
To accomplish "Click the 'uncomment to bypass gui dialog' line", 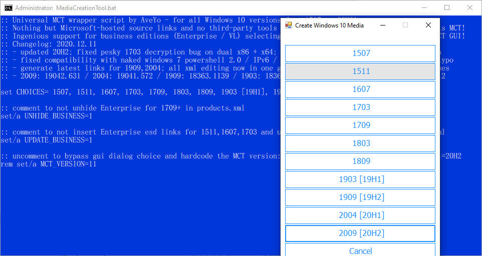I will [x=141, y=156].
